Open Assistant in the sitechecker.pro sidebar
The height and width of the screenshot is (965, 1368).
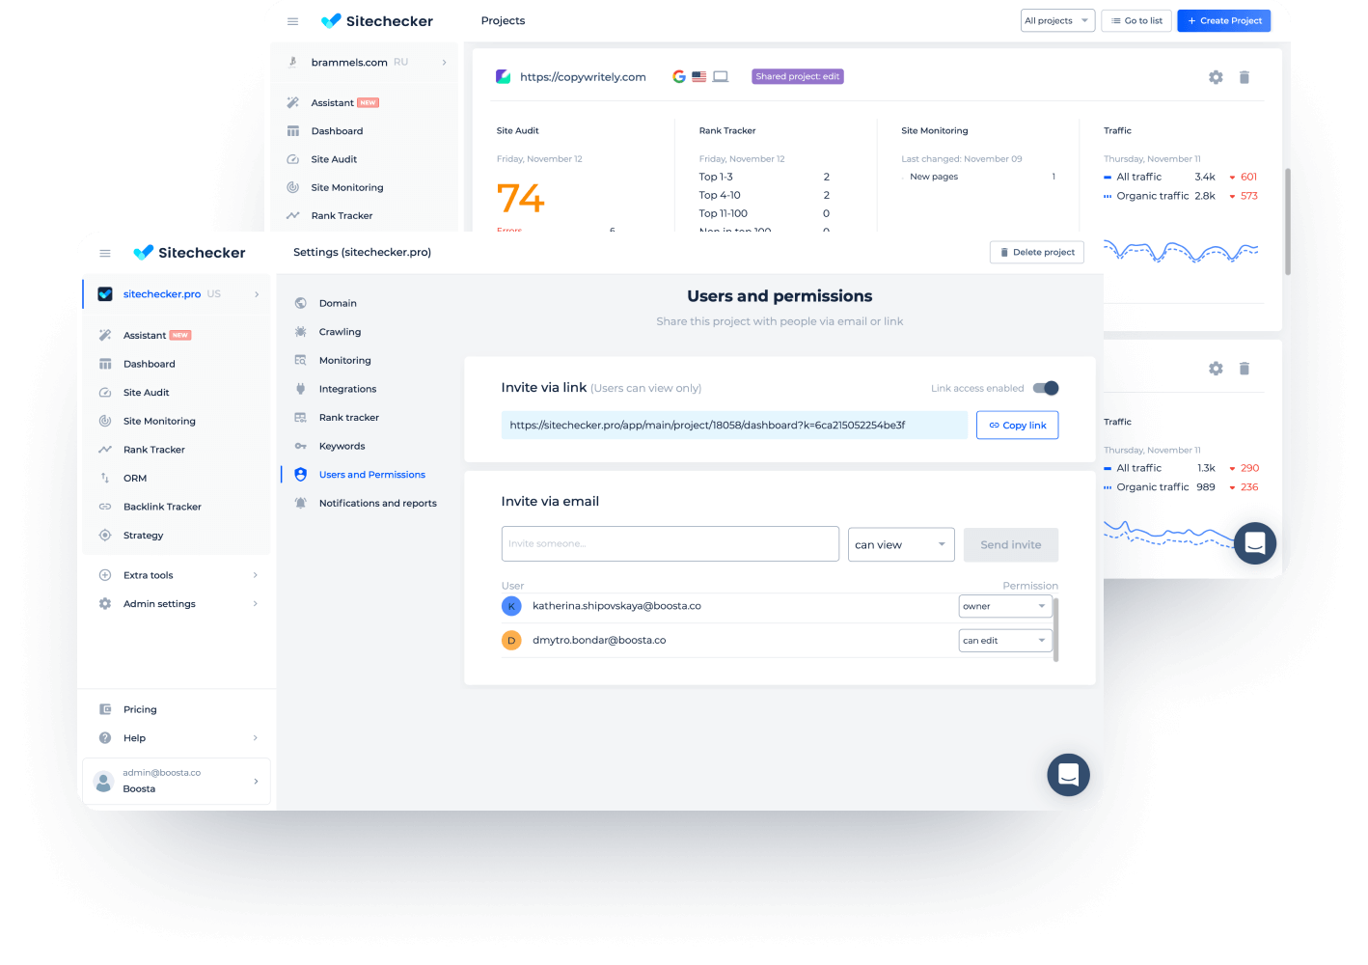144,335
